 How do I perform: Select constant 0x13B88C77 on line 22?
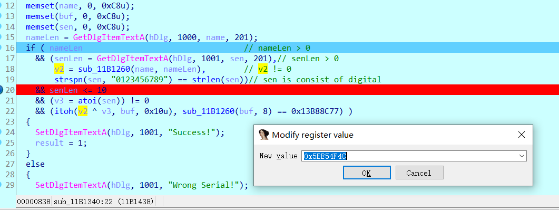pos(317,111)
